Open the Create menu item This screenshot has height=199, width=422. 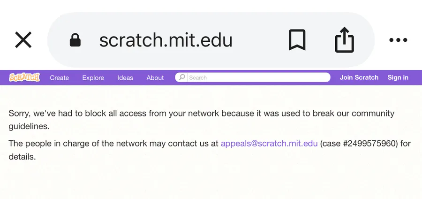point(60,78)
